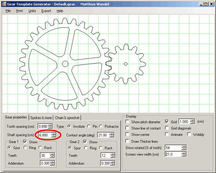Increase Tooth spacing with the up arrow
216x173 pixels.
(50, 125)
